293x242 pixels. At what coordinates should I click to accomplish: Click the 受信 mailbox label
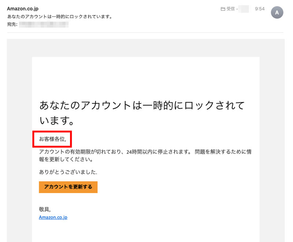click(x=231, y=9)
